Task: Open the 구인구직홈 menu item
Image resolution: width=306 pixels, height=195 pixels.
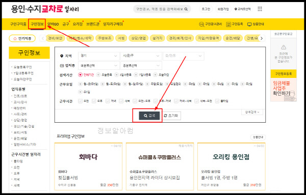Action: tap(18, 24)
